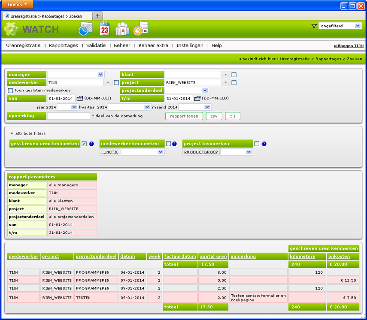Open the kwartaal 2014 dropdown

pyautogui.click(x=129, y=107)
